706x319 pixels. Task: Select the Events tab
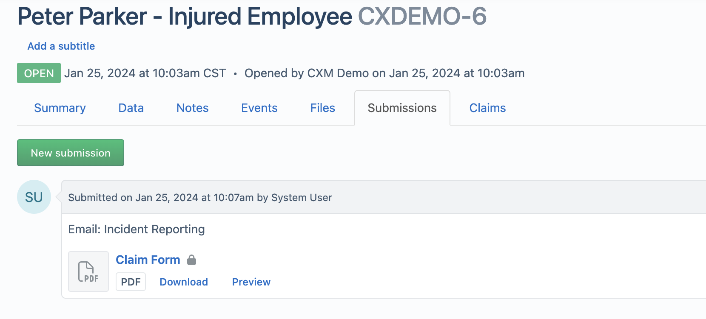tap(259, 108)
